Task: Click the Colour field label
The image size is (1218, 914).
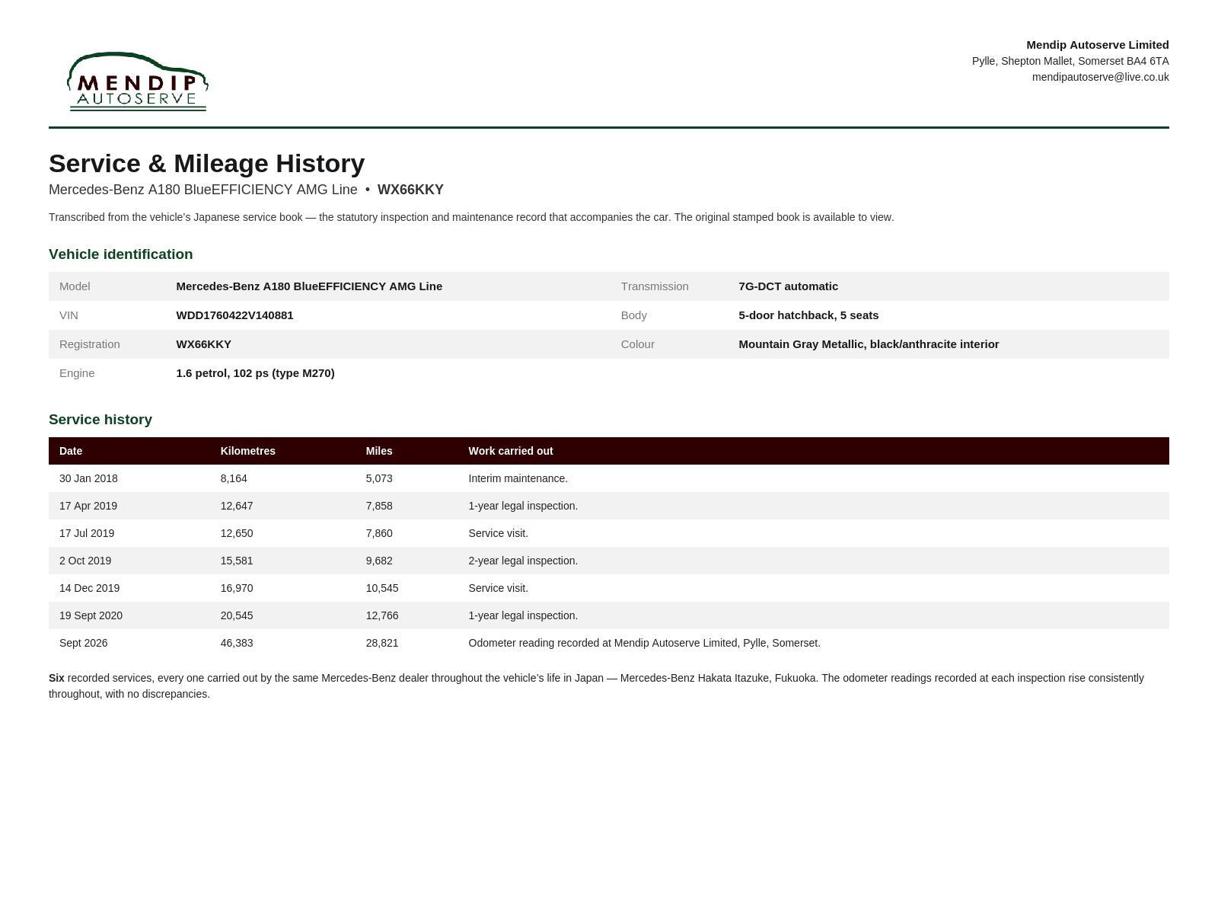Action: point(638,344)
